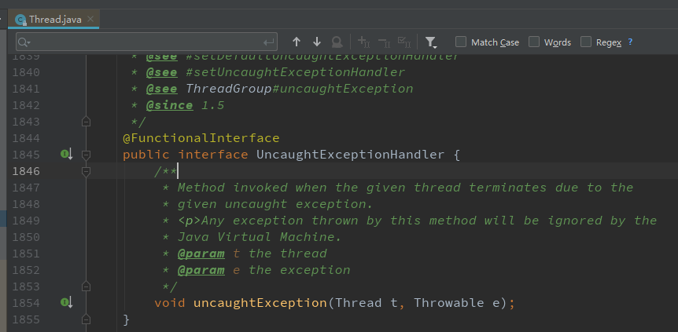This screenshot has height=332, width=678.
Task: Click implemented-method gutter icon on line 1854
Action: click(67, 303)
